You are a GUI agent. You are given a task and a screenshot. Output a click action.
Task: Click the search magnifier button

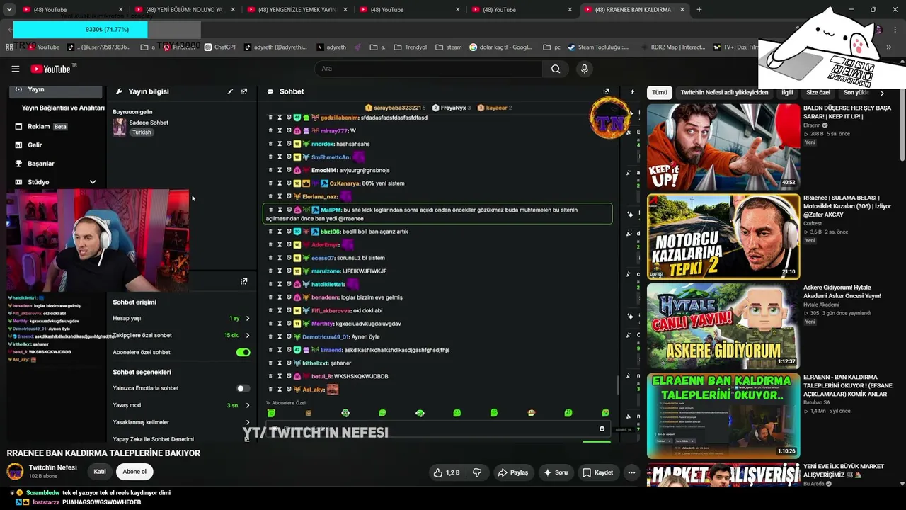click(x=556, y=69)
